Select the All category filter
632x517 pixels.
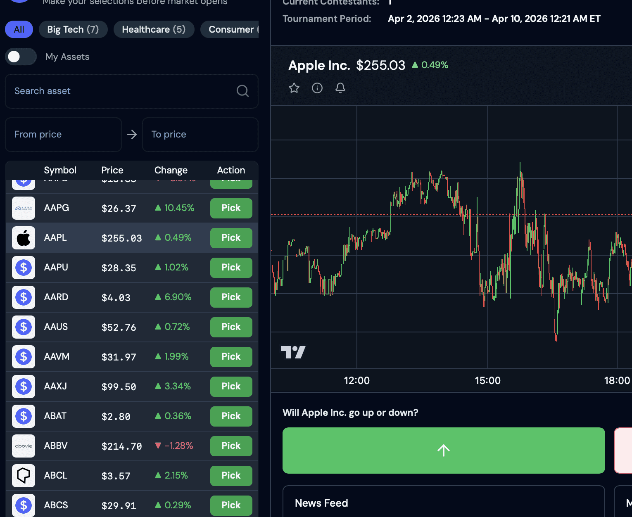click(x=19, y=29)
